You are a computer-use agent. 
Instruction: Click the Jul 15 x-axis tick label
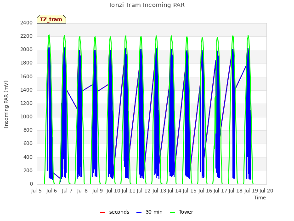(190, 191)
